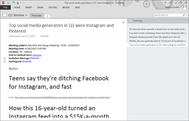The image size is (189, 121).
Task: Click the 'Meeting Subject:' line
Action: [x=44, y=46]
